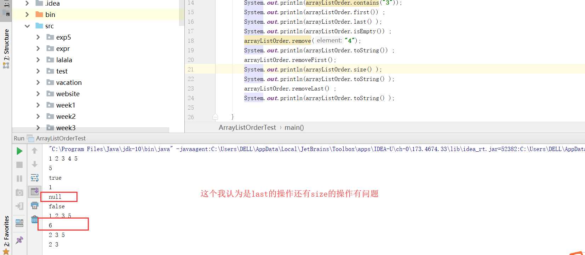The width and height of the screenshot is (585, 255).
Task: Click the Dump Threads camera icon
Action: pos(19,192)
